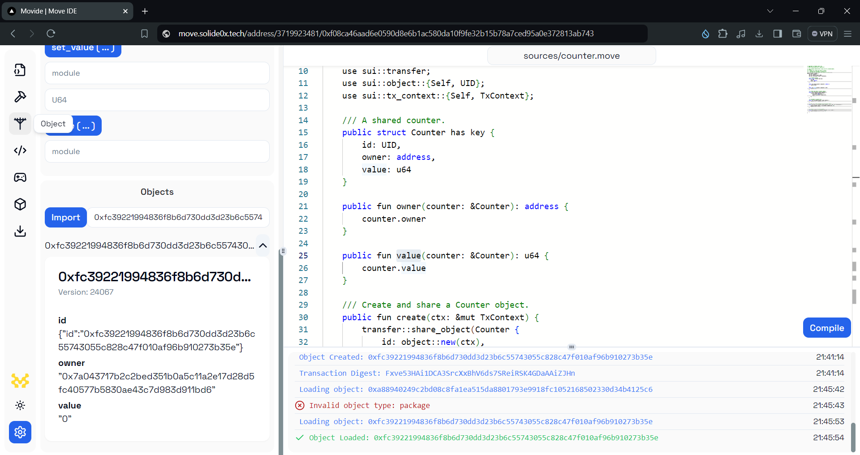The image size is (860, 455).
Task: Open the code view icon in sidebar
Action: click(x=20, y=150)
